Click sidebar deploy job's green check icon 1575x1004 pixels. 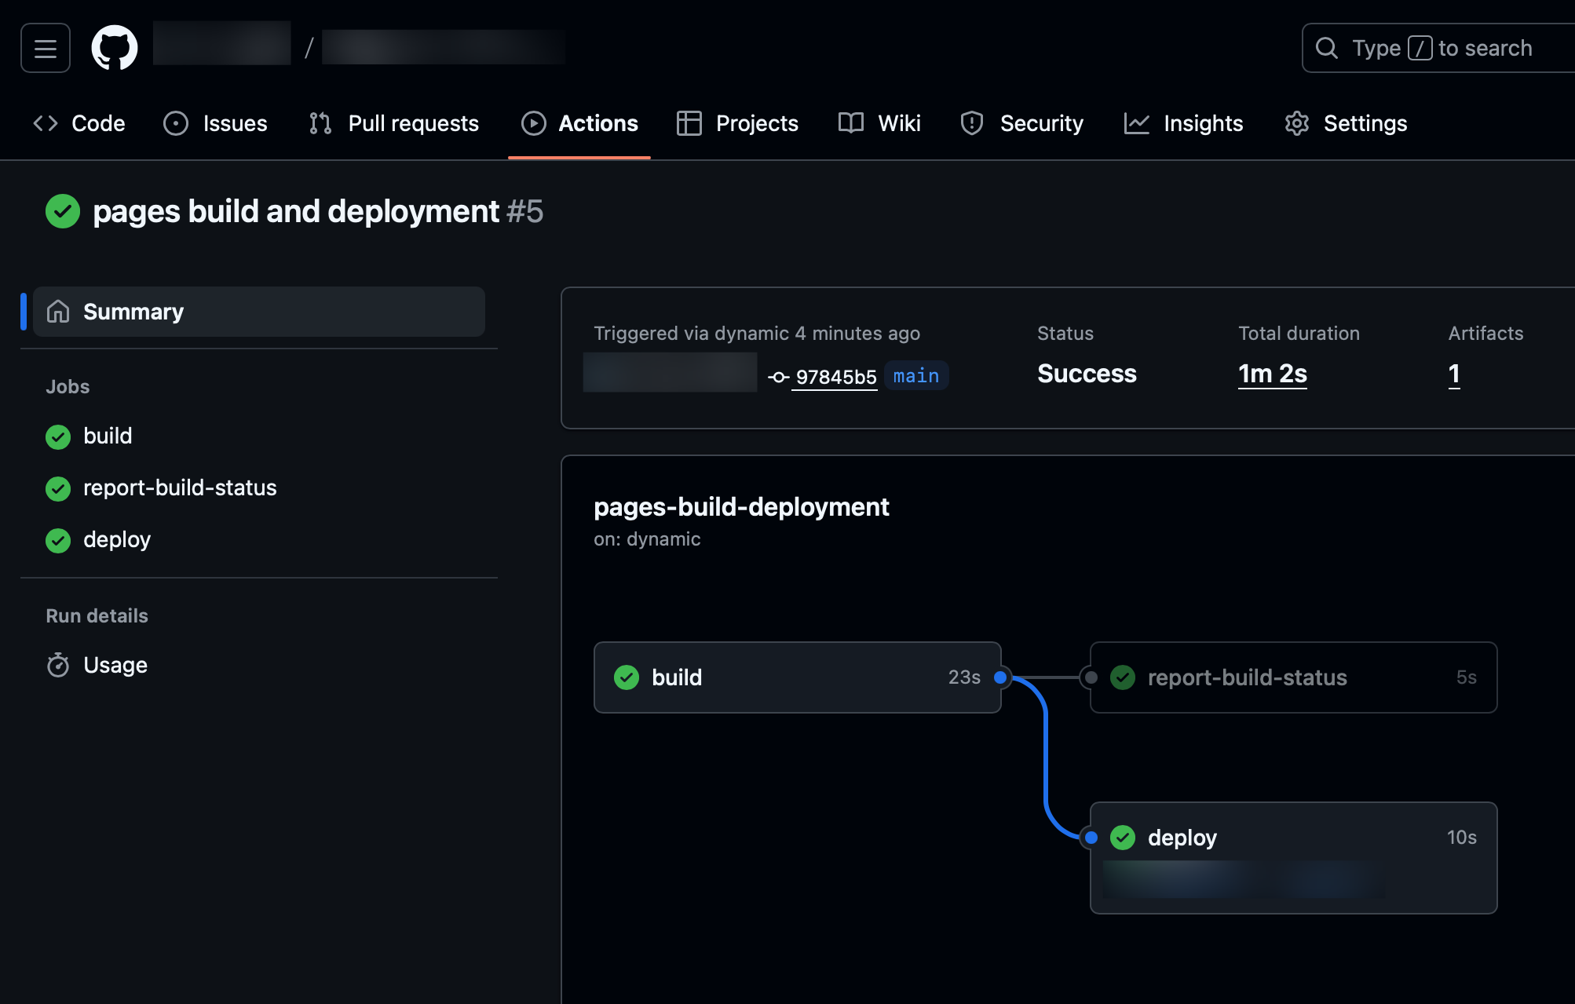tap(58, 541)
